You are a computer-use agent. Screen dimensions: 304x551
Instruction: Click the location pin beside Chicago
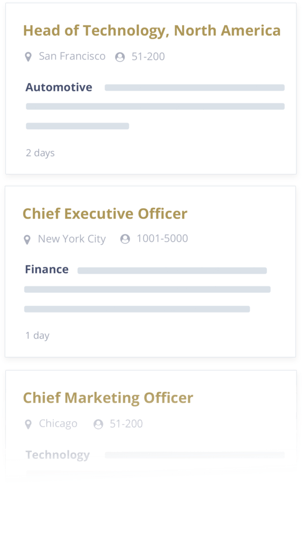pos(28,424)
